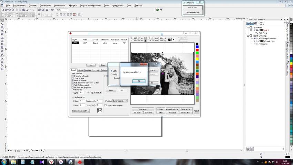Select the Pick tool in the toolbox
The width and height of the screenshot is (293, 165).
pos(2,21)
